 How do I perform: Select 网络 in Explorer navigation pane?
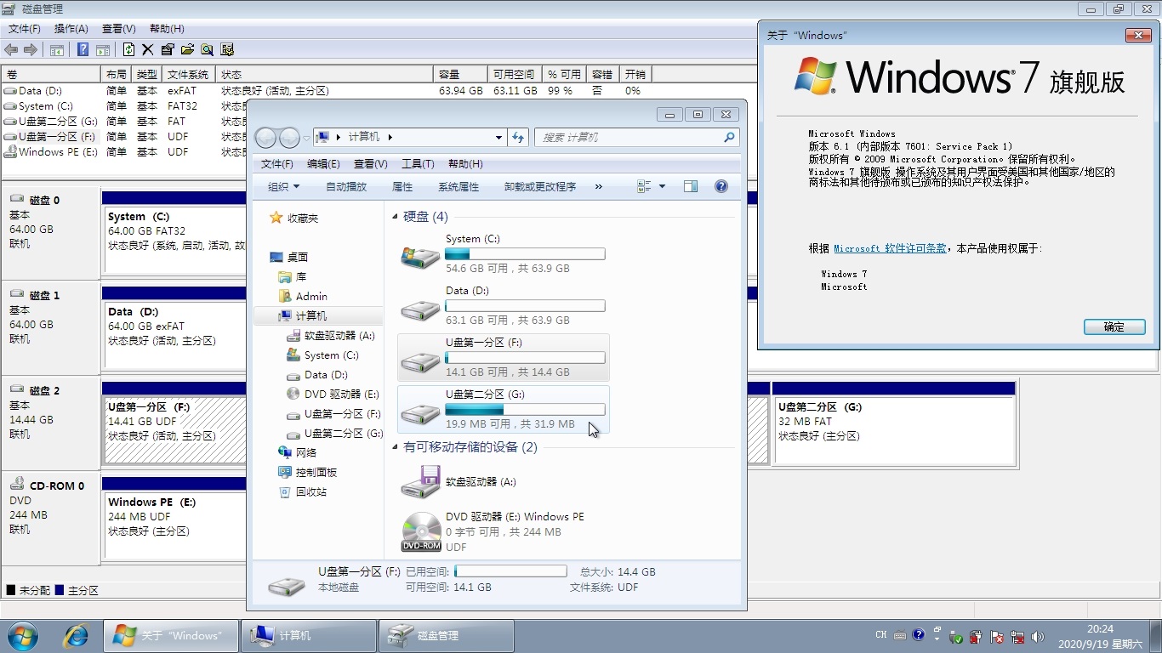(306, 453)
